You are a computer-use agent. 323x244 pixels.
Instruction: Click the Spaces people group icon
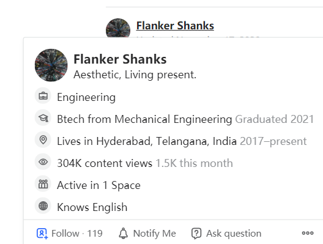43,184
